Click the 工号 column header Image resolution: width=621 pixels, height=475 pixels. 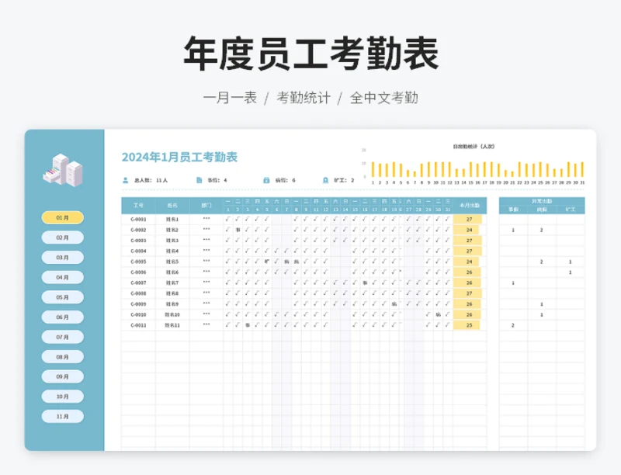[x=138, y=206]
